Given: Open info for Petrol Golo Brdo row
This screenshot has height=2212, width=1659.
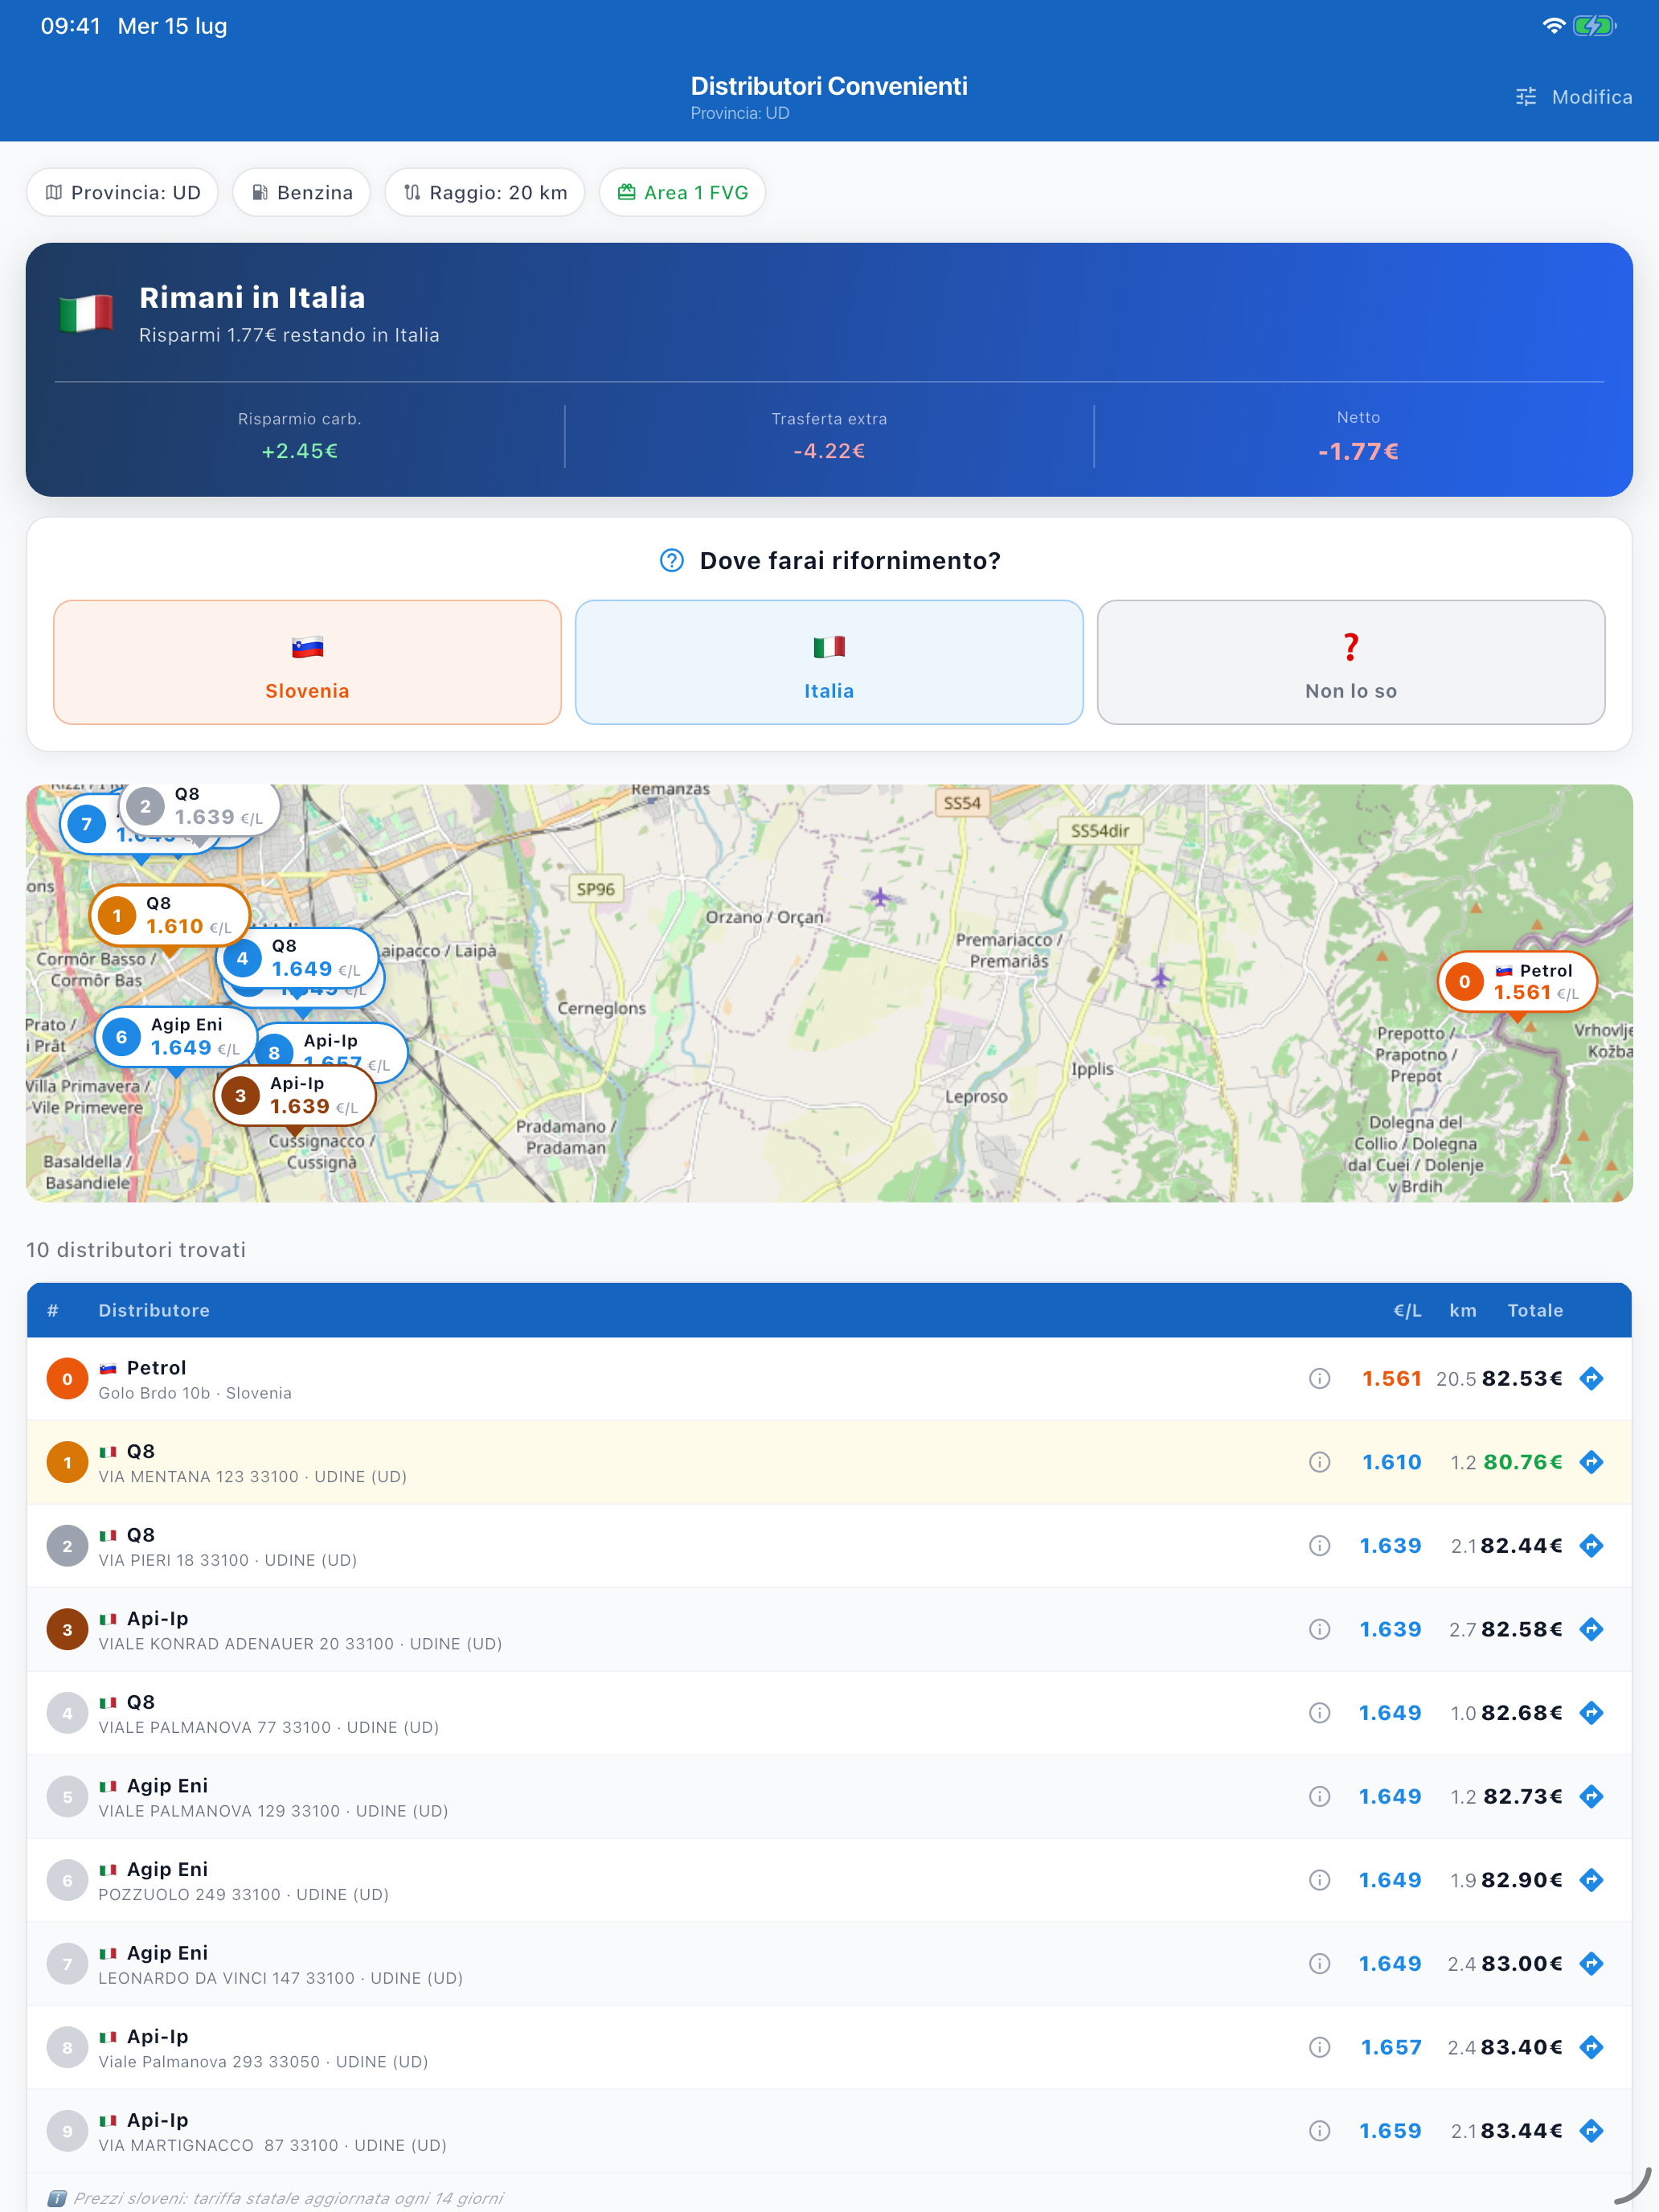Looking at the screenshot, I should pyautogui.click(x=1319, y=1379).
